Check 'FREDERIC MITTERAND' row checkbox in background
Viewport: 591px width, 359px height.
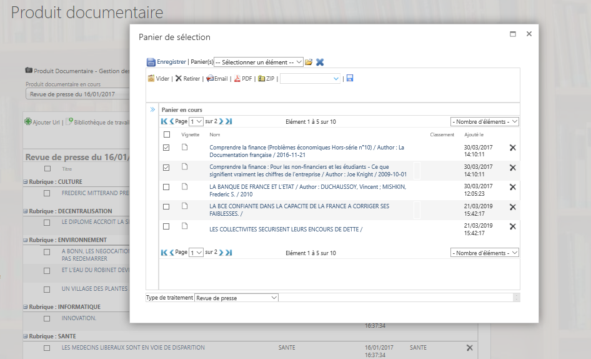[47, 193]
